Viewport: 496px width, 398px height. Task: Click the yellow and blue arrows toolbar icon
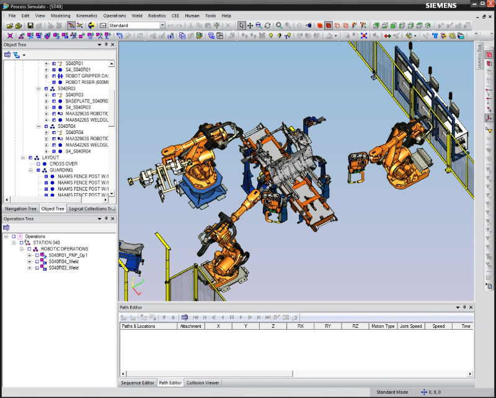(x=91, y=25)
